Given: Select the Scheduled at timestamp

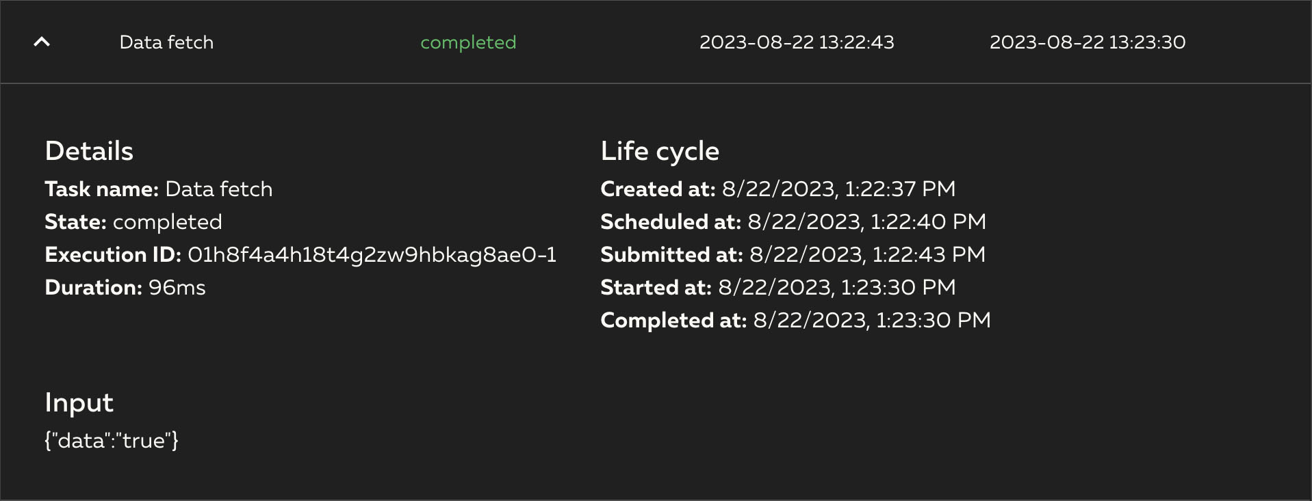Looking at the screenshot, I should pos(865,221).
